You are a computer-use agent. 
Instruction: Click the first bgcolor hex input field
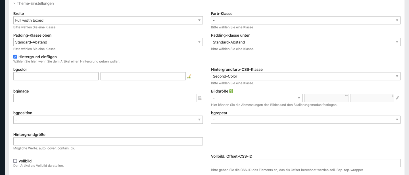click(56, 76)
